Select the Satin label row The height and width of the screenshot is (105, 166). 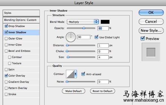[x=21, y=70]
